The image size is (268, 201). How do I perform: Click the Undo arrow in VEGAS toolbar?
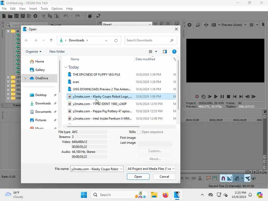click(x=66, y=16)
